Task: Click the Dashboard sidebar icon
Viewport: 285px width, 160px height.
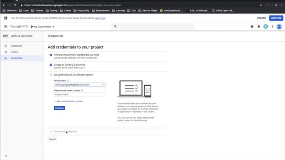Action: [6, 46]
